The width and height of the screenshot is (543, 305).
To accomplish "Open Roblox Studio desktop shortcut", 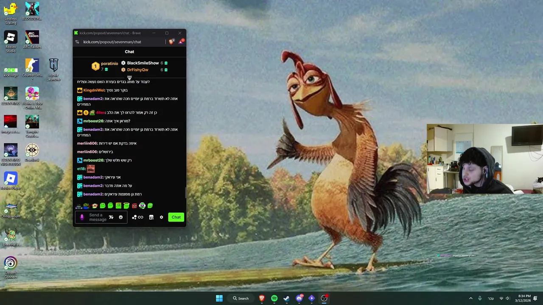I will (x=11, y=42).
